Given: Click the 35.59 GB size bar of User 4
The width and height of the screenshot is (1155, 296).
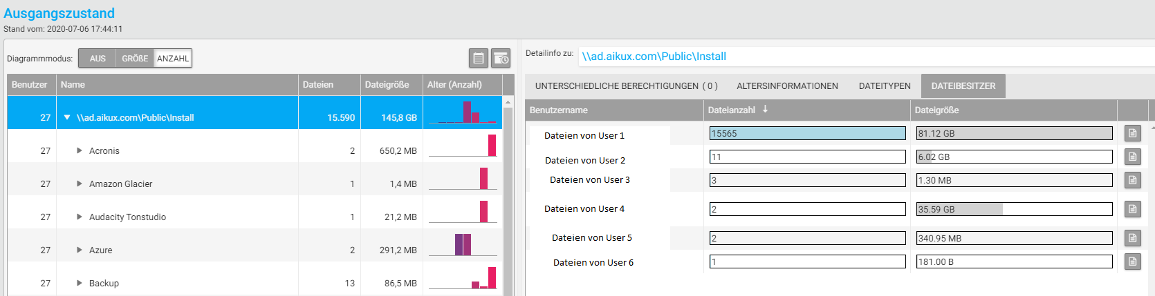Looking at the screenshot, I should [1015, 209].
